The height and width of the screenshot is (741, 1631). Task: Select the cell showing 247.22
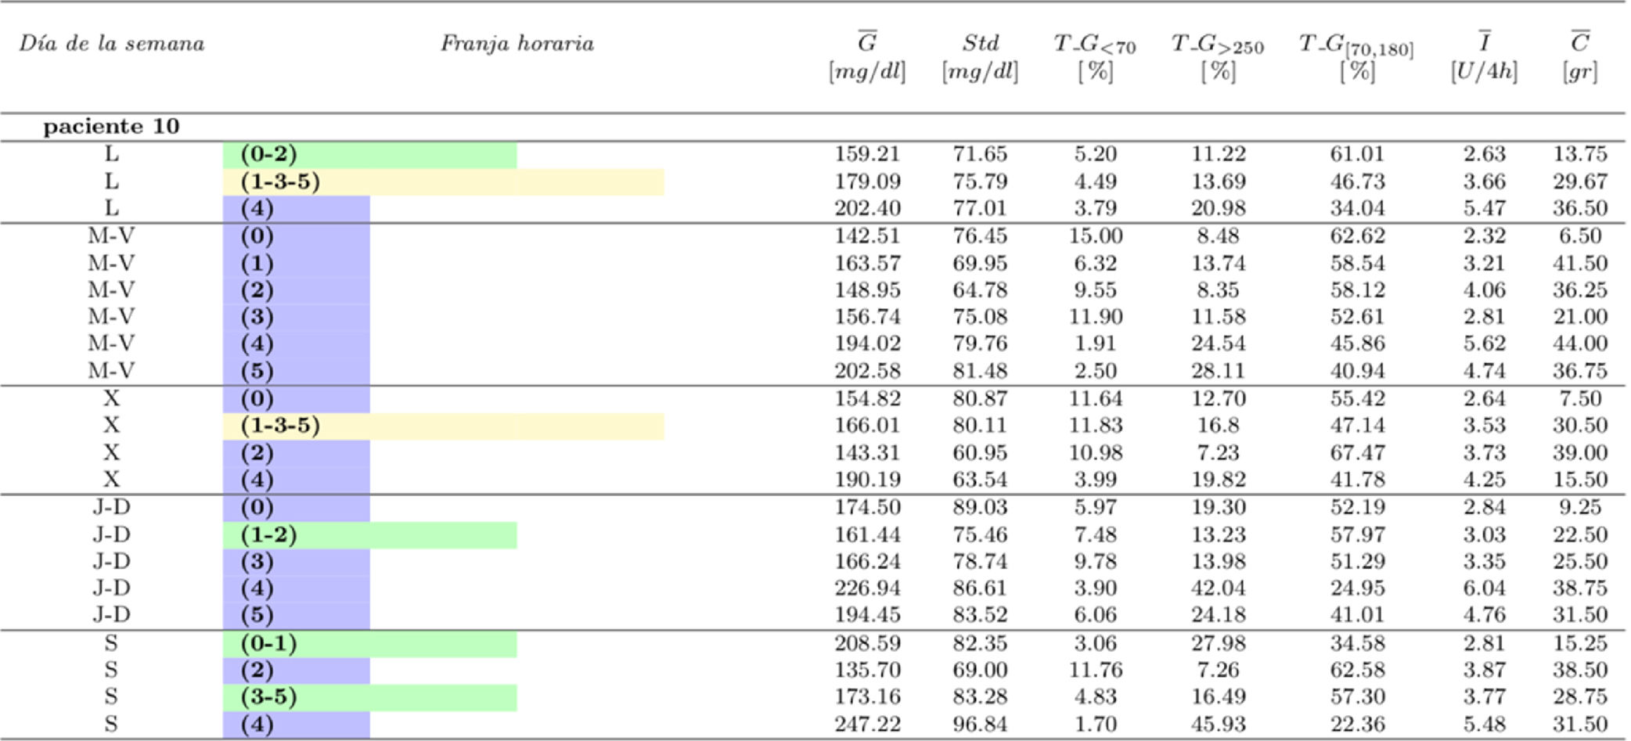pos(867,724)
